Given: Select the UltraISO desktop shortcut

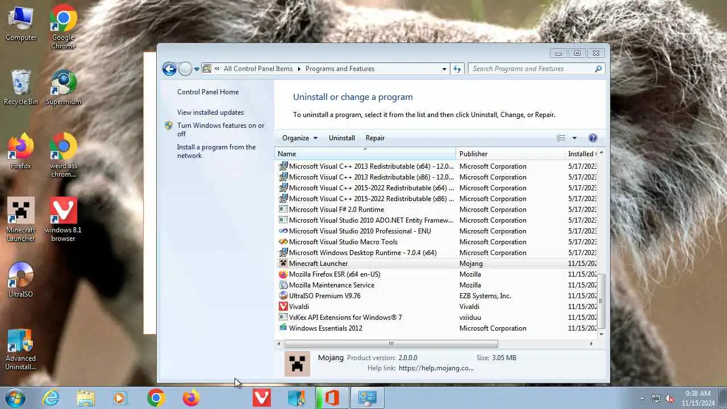Looking at the screenshot, I should [21, 281].
